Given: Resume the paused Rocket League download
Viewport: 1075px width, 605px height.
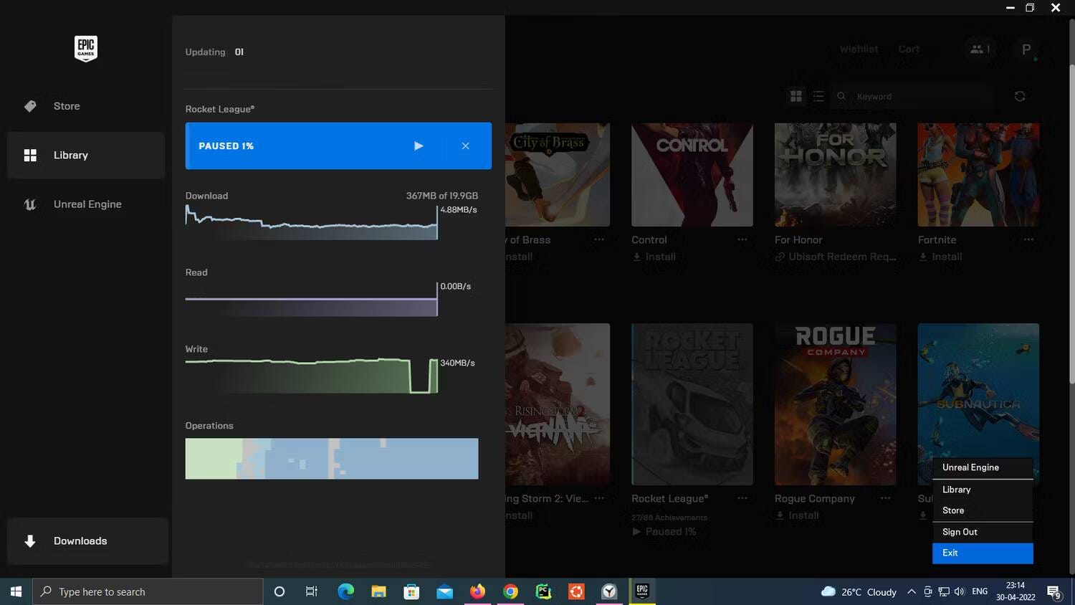Looking at the screenshot, I should pos(419,146).
